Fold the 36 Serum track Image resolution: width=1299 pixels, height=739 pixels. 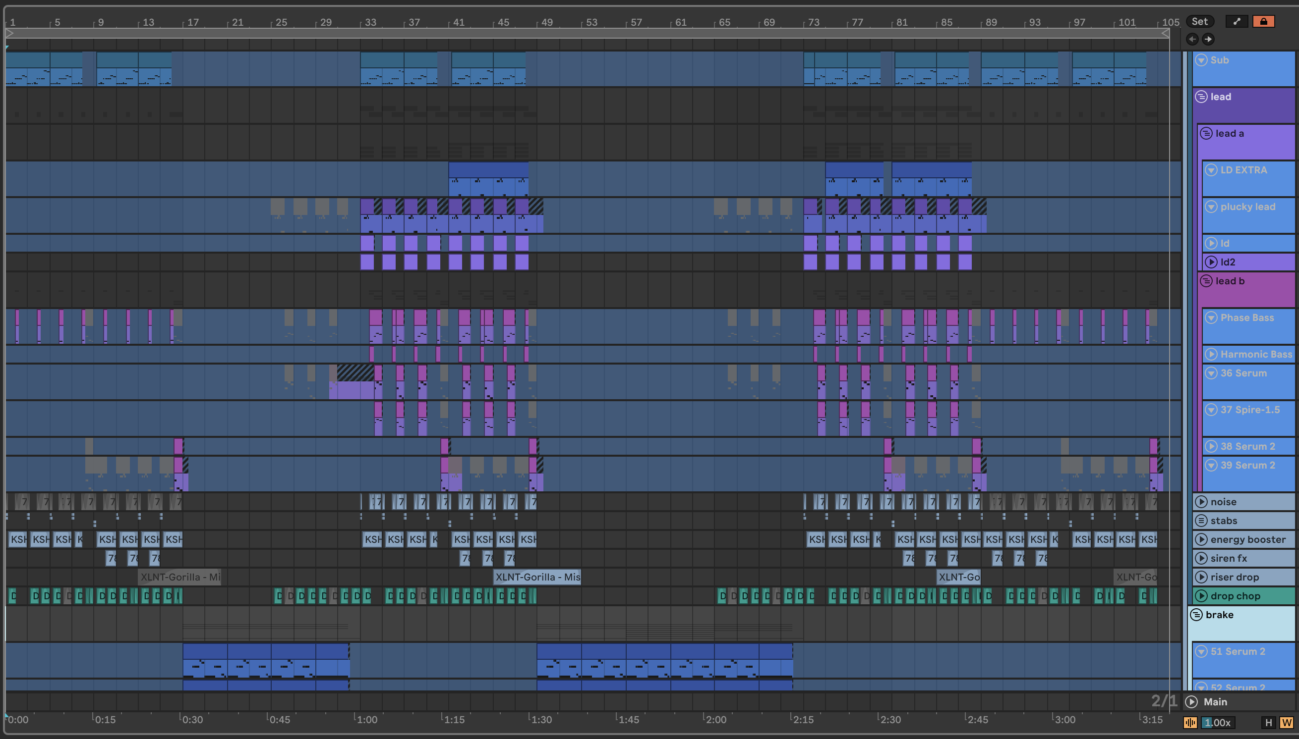coord(1212,373)
